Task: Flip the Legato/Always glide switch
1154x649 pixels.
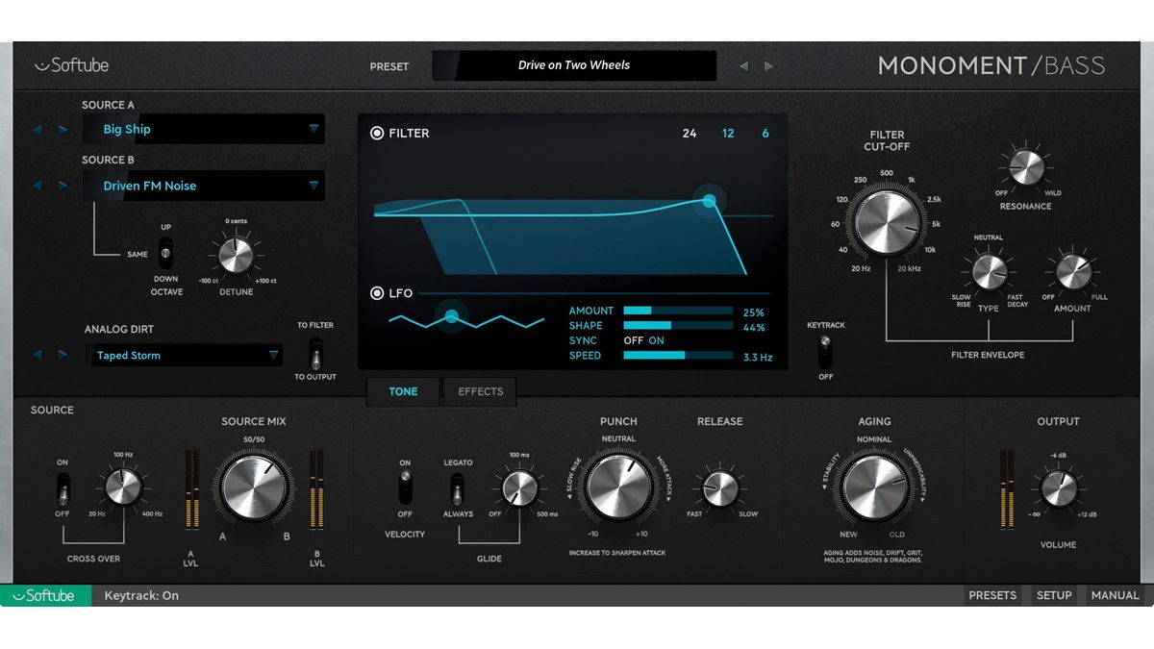Action: pos(458,488)
